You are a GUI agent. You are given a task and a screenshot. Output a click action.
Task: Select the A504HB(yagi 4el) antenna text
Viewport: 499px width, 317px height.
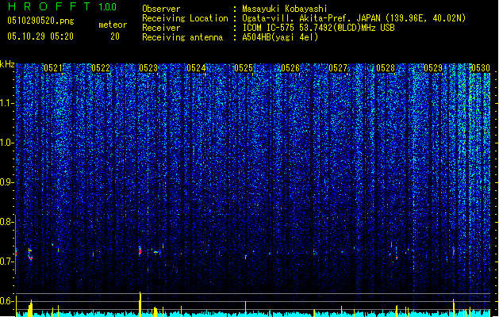[280, 37]
